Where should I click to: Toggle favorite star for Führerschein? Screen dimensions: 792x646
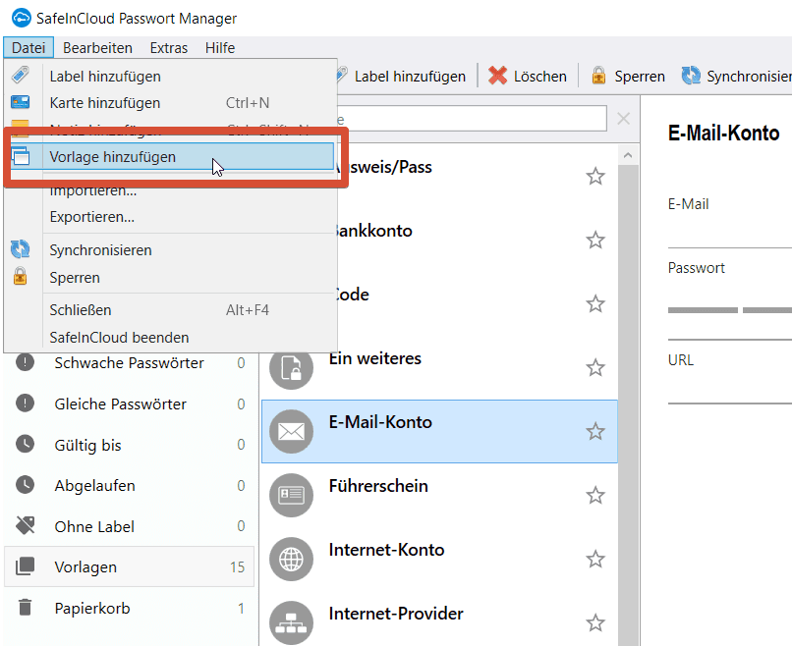[595, 495]
